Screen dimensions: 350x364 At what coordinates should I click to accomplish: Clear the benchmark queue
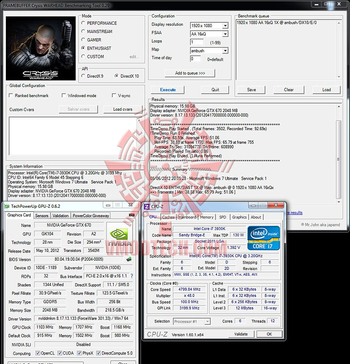289,90
